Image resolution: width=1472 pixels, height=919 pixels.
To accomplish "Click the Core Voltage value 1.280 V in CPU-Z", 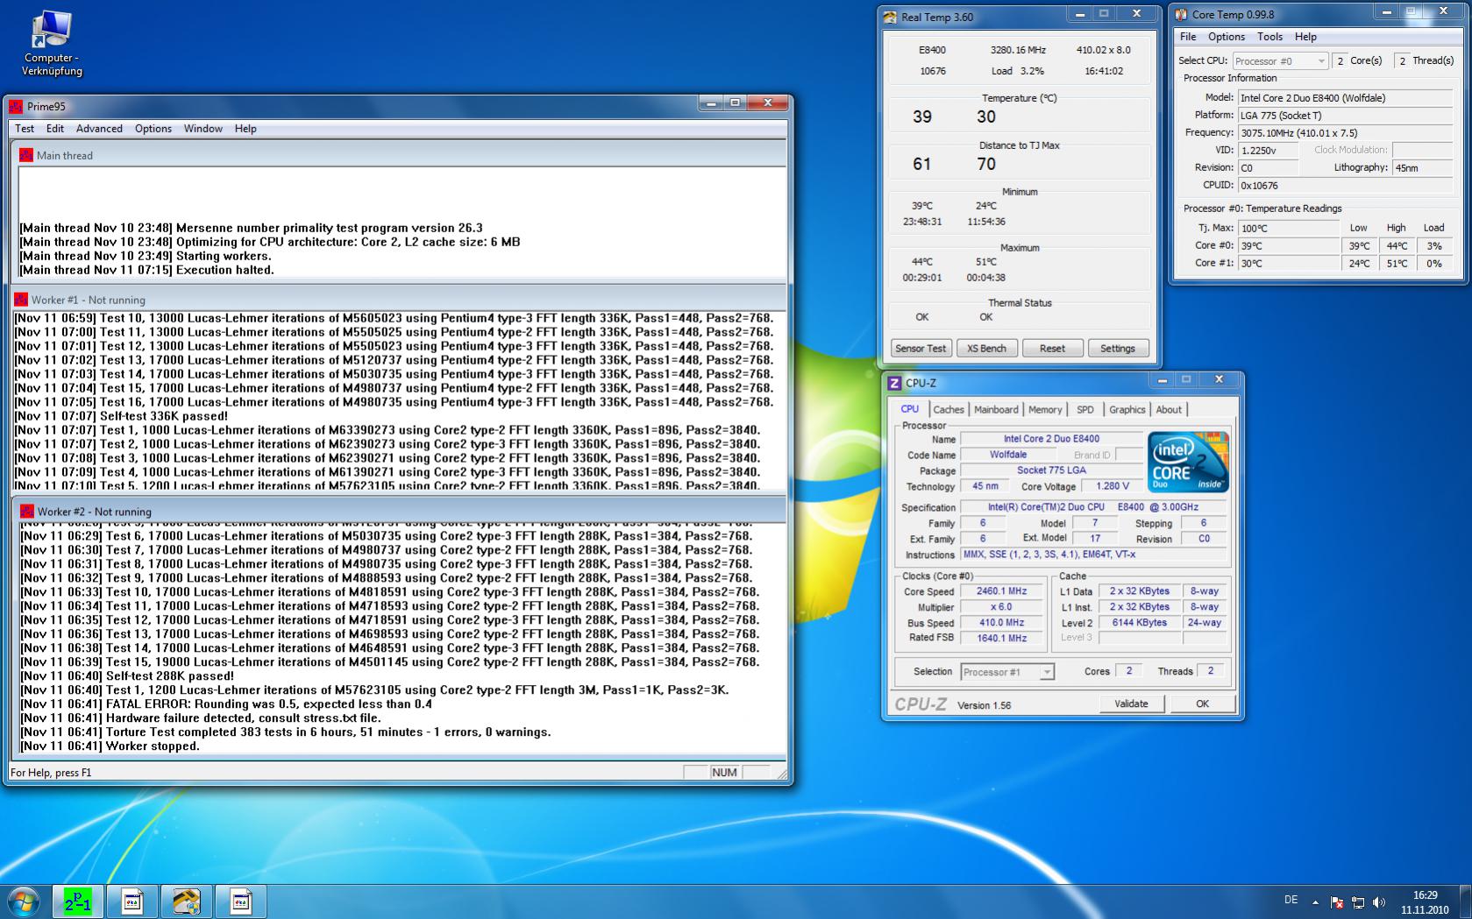I will click(1113, 486).
